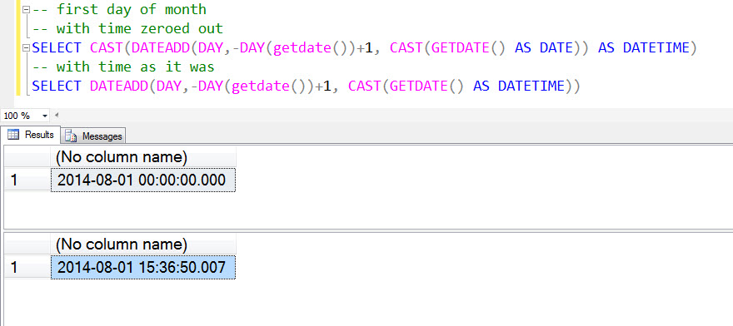Click the CAST keyword in first SELECT

[x=107, y=47]
